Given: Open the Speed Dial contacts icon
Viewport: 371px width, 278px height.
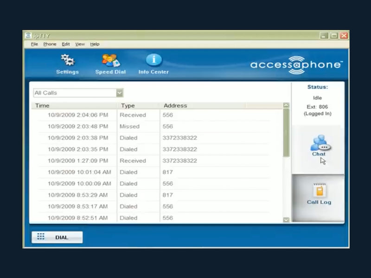Looking at the screenshot, I should (111, 60).
